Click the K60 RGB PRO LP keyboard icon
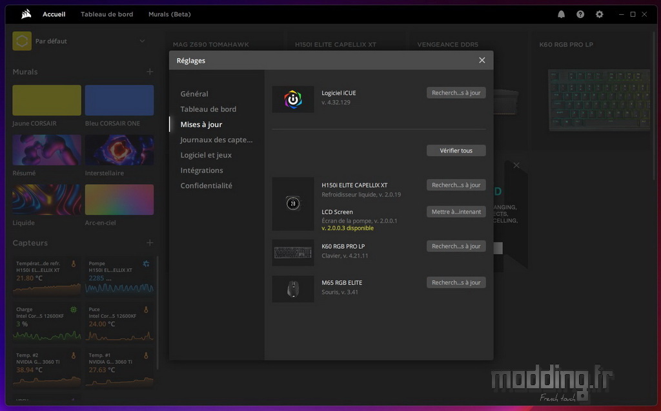 click(x=293, y=253)
